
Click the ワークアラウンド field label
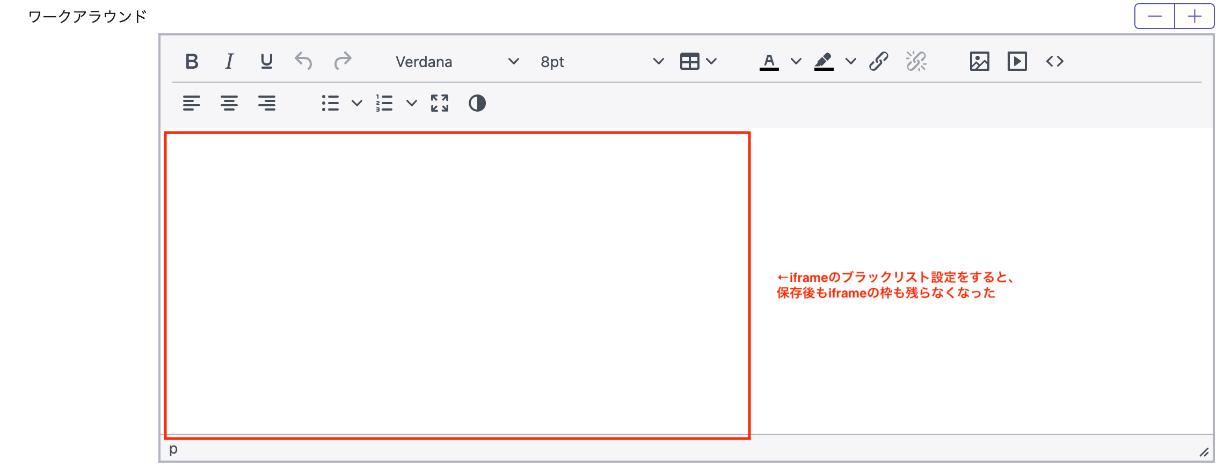click(88, 17)
